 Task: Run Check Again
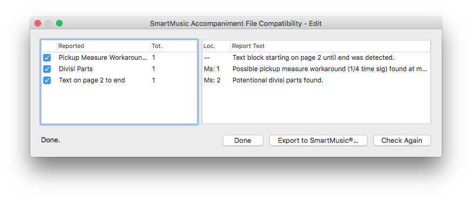402,141
